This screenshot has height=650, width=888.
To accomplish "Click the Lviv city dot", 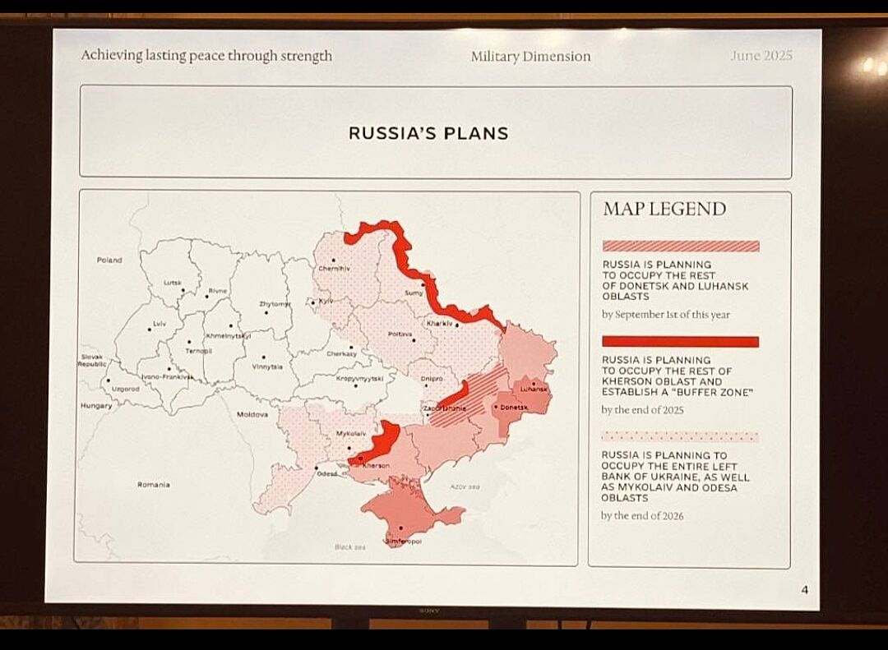I will 149,329.
